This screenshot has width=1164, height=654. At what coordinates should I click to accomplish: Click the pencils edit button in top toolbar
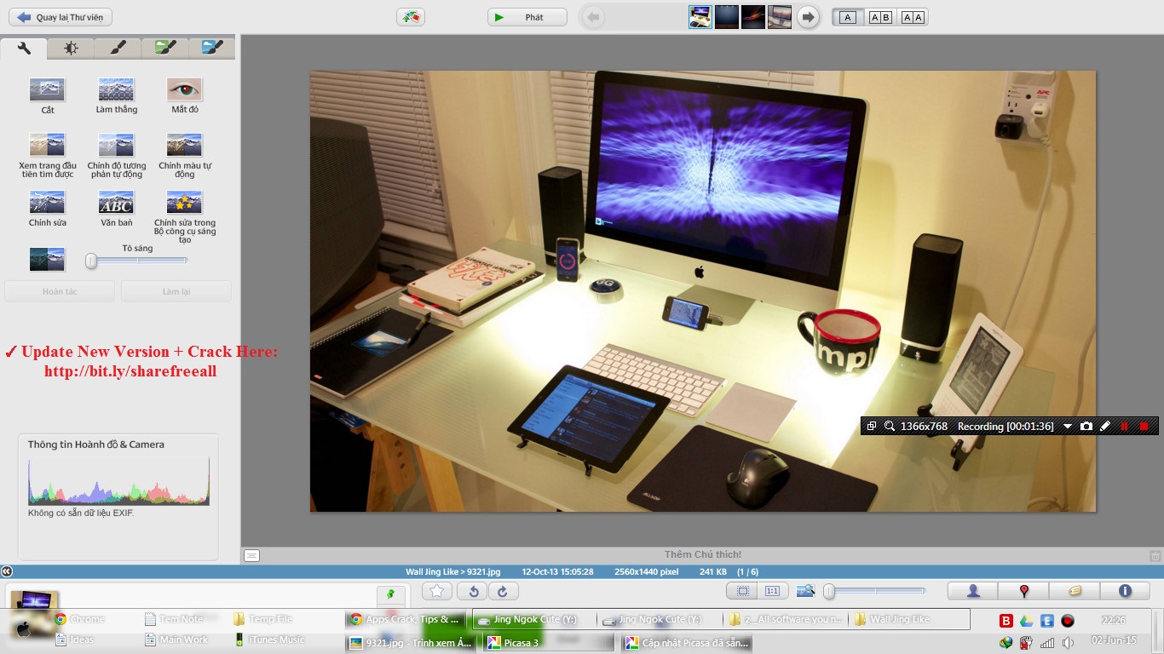pos(411,17)
